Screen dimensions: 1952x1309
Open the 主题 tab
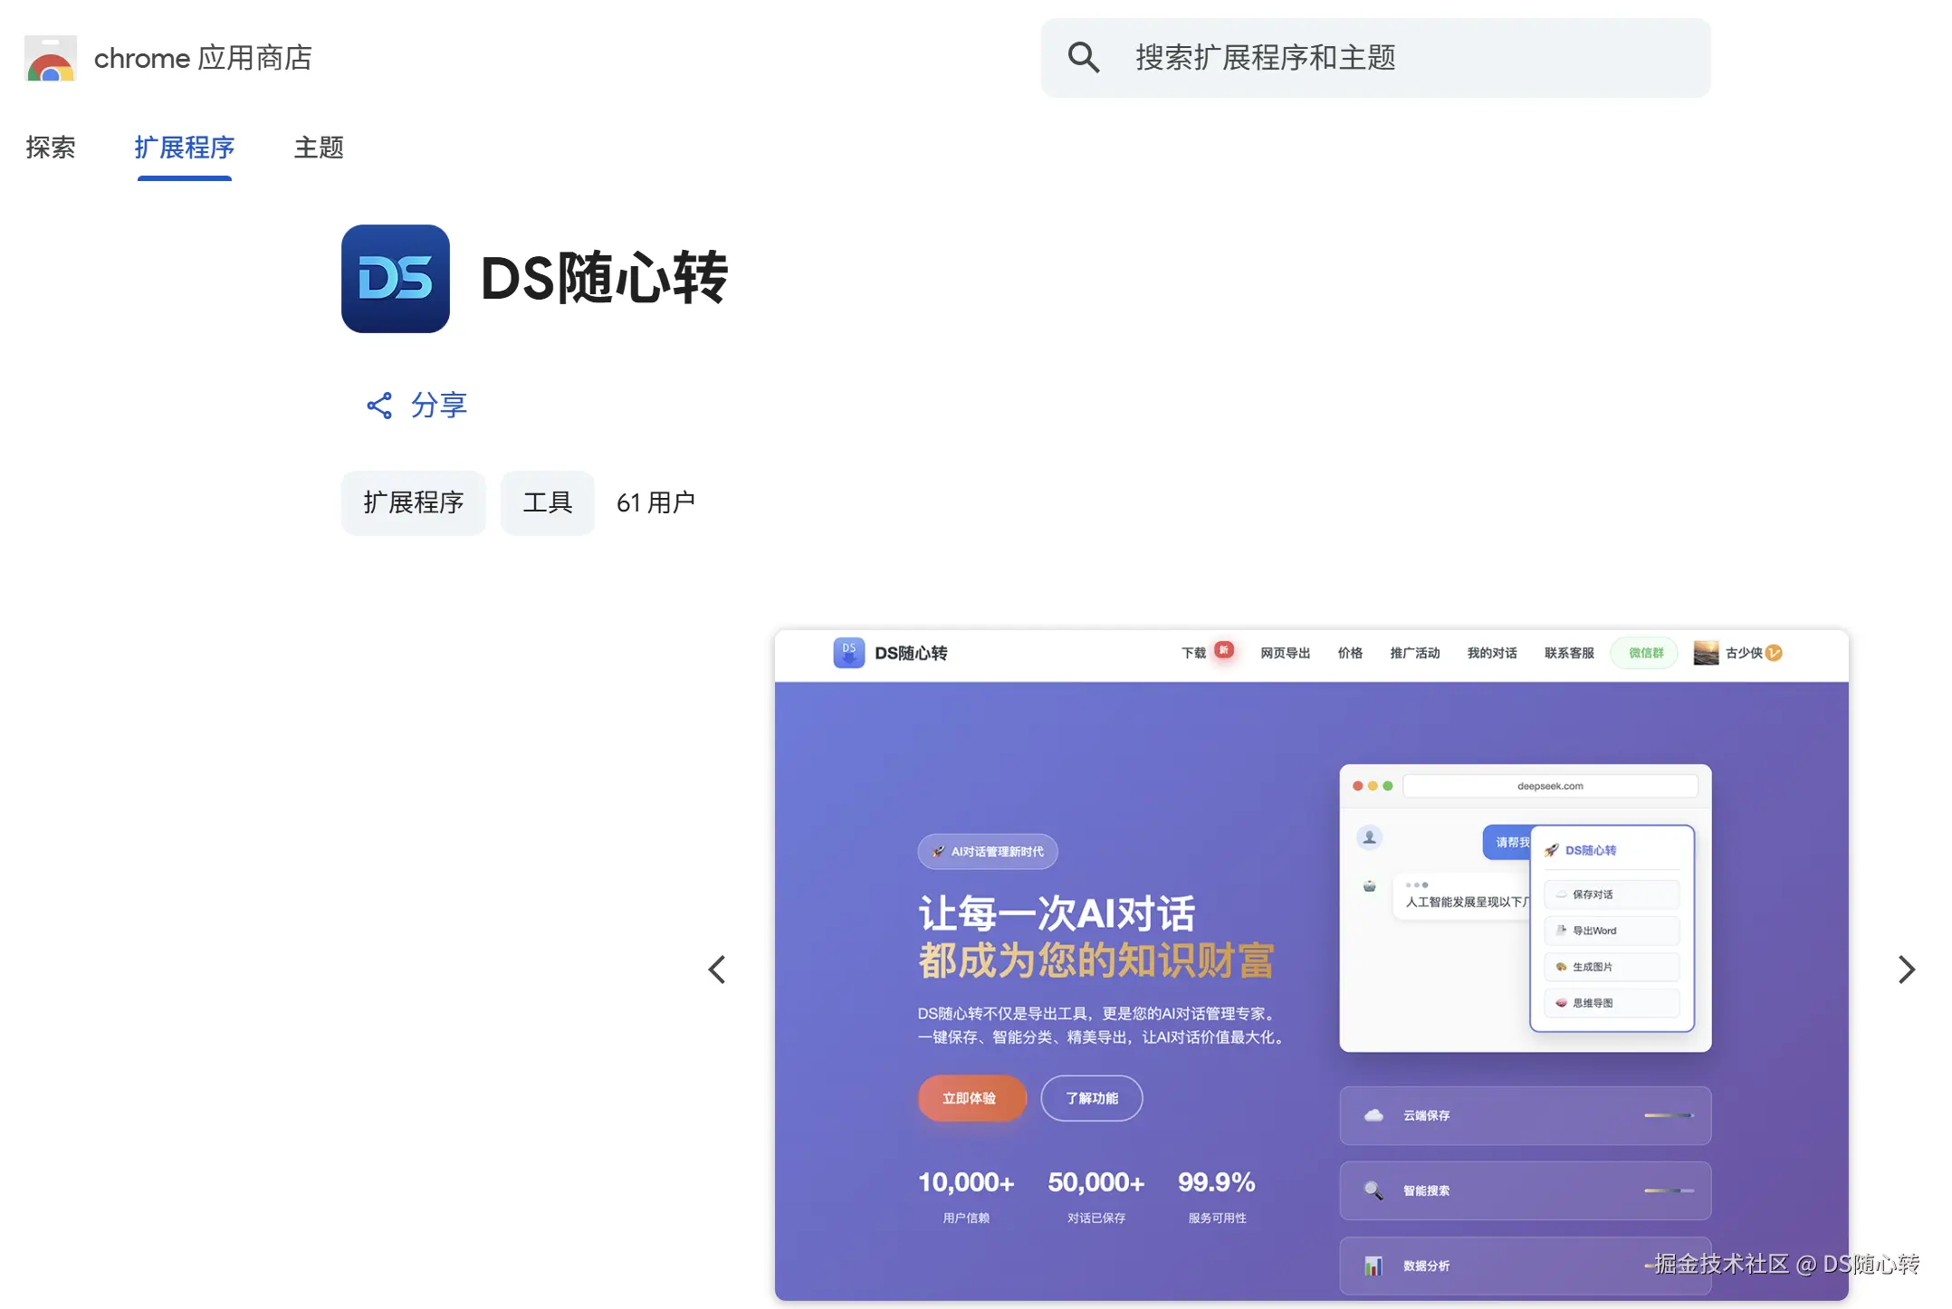point(319,148)
